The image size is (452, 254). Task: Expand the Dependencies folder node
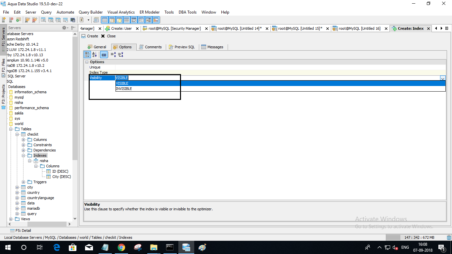23,150
